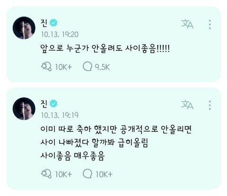
Task: Click the 10K+ comment count on the bottom post
Action: (x=104, y=174)
